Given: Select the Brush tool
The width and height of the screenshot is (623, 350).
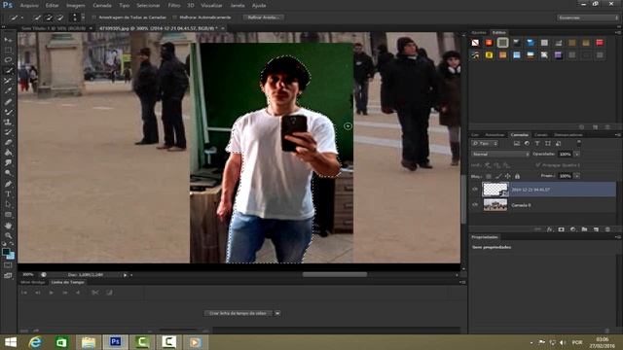Looking at the screenshot, I should [8, 112].
